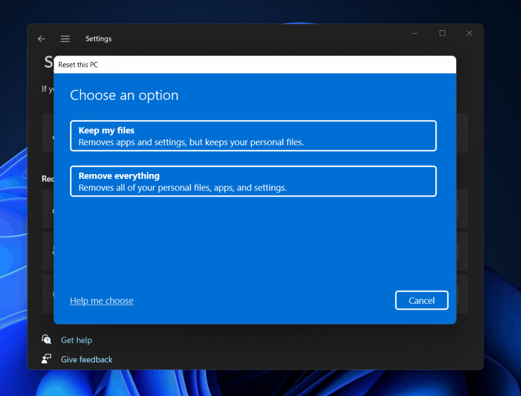Click the Choose an option heading

point(124,95)
